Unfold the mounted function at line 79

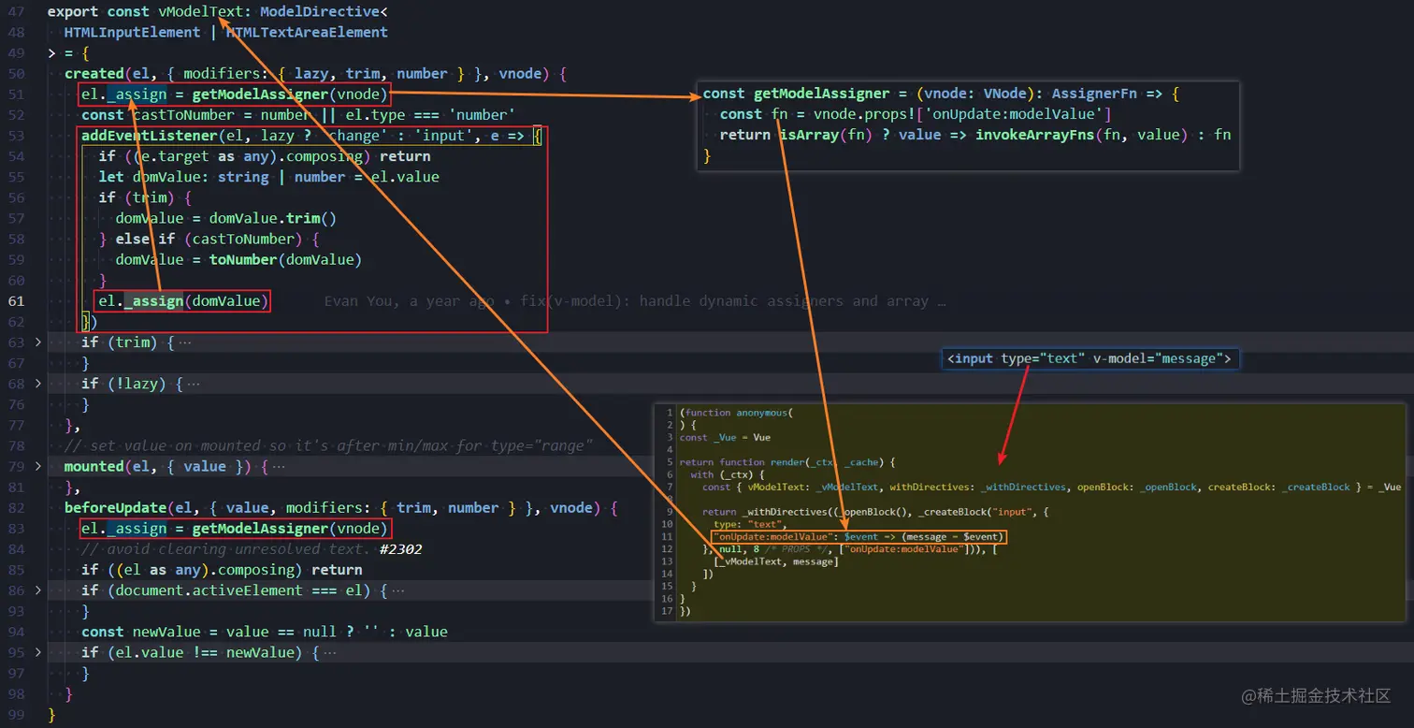pyautogui.click(x=38, y=466)
